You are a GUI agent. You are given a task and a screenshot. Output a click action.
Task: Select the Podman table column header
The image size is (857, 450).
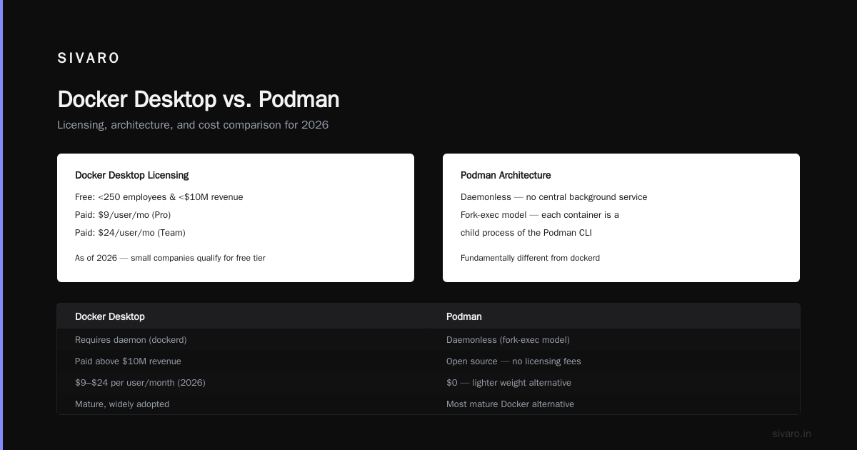click(x=464, y=316)
